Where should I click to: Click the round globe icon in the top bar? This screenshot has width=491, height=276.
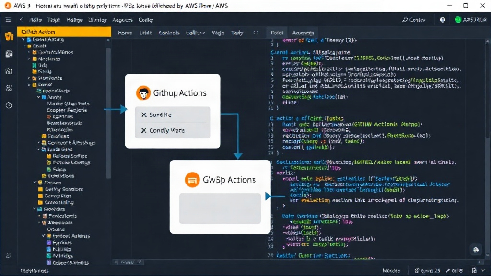click(443, 20)
